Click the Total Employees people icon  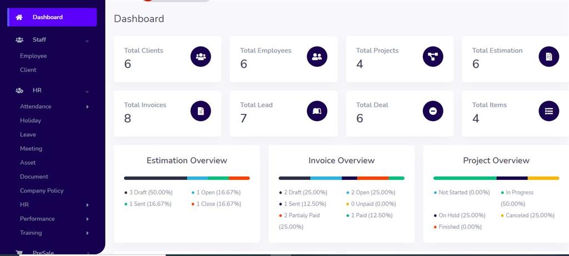pyautogui.click(x=317, y=56)
